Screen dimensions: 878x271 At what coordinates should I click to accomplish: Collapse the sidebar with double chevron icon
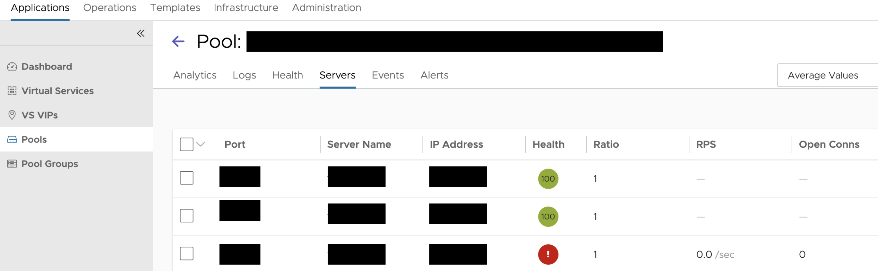pyautogui.click(x=141, y=33)
